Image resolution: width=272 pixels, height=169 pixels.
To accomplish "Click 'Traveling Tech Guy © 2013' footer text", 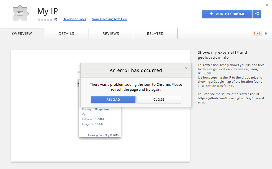I will [x=103, y=135].
